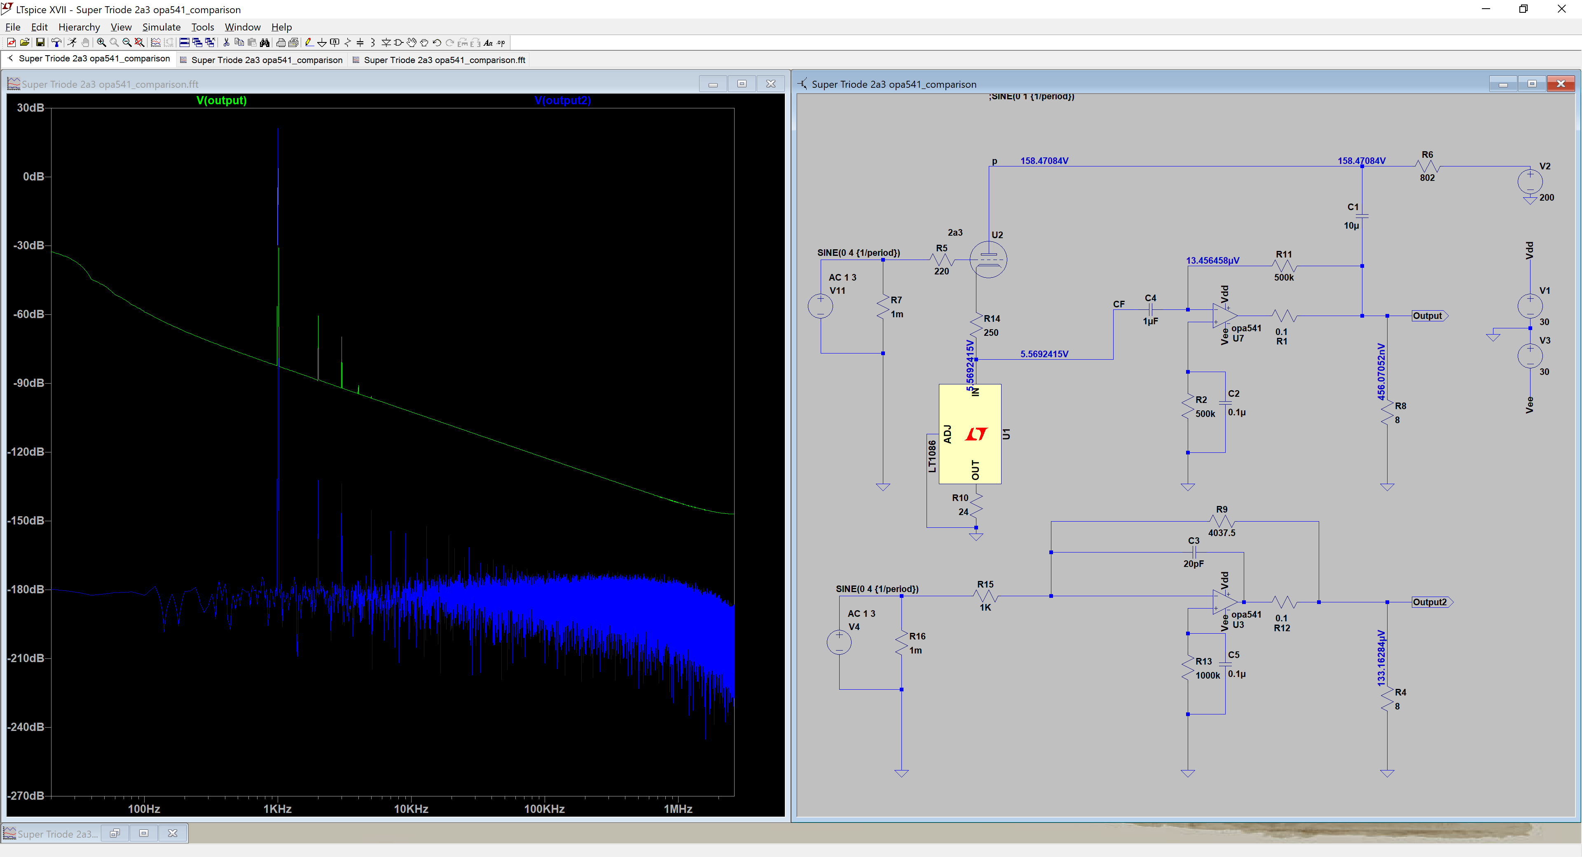Select the Label Net tool
Viewport: 1582px width, 857px height.
tap(335, 42)
